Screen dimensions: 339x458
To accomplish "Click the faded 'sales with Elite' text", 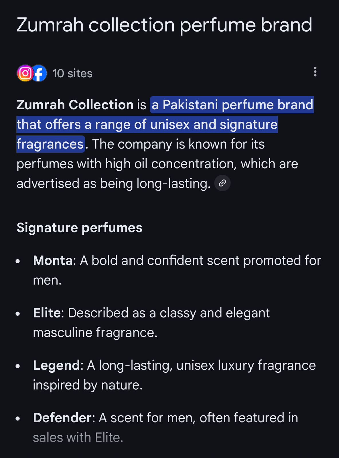I will click(78, 437).
